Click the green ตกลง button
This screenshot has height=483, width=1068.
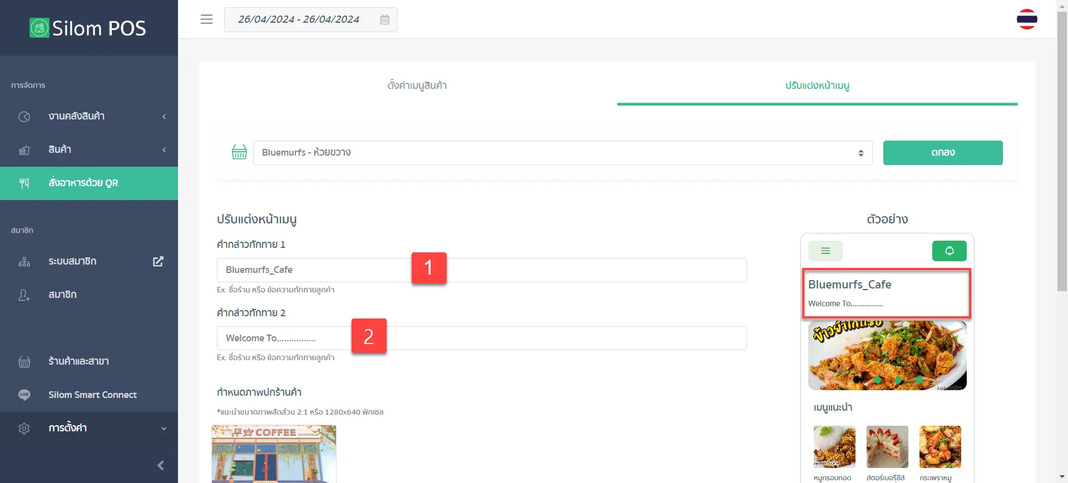(x=943, y=153)
